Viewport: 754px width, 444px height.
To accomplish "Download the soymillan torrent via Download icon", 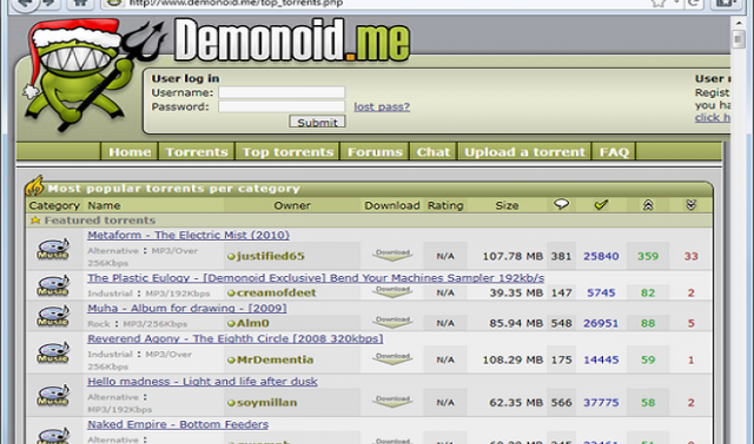I will pyautogui.click(x=393, y=401).
